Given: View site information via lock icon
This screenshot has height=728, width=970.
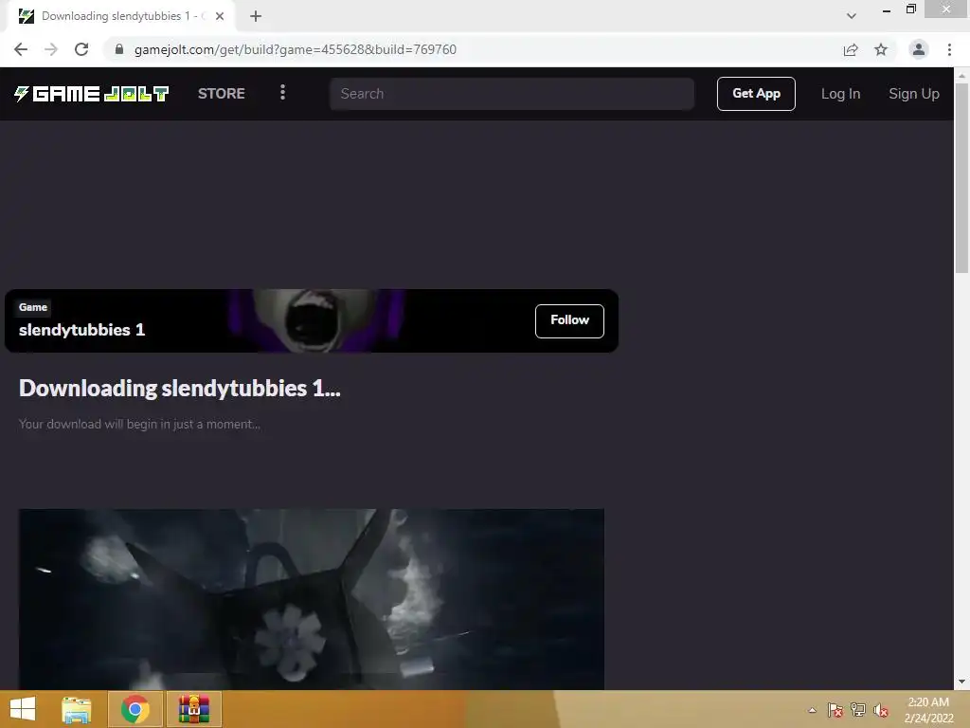Looking at the screenshot, I should [x=118, y=49].
